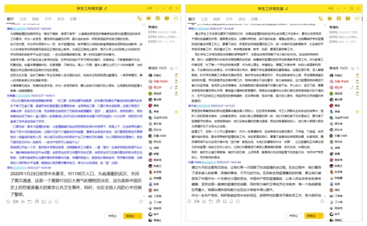
Task: Click 举报 in right window title bar
Action: [331, 8]
